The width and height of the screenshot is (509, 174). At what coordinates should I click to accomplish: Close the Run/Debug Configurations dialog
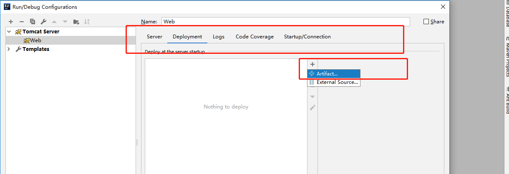pyautogui.click(x=443, y=7)
